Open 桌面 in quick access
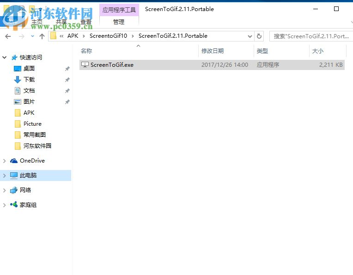 (x=29, y=69)
